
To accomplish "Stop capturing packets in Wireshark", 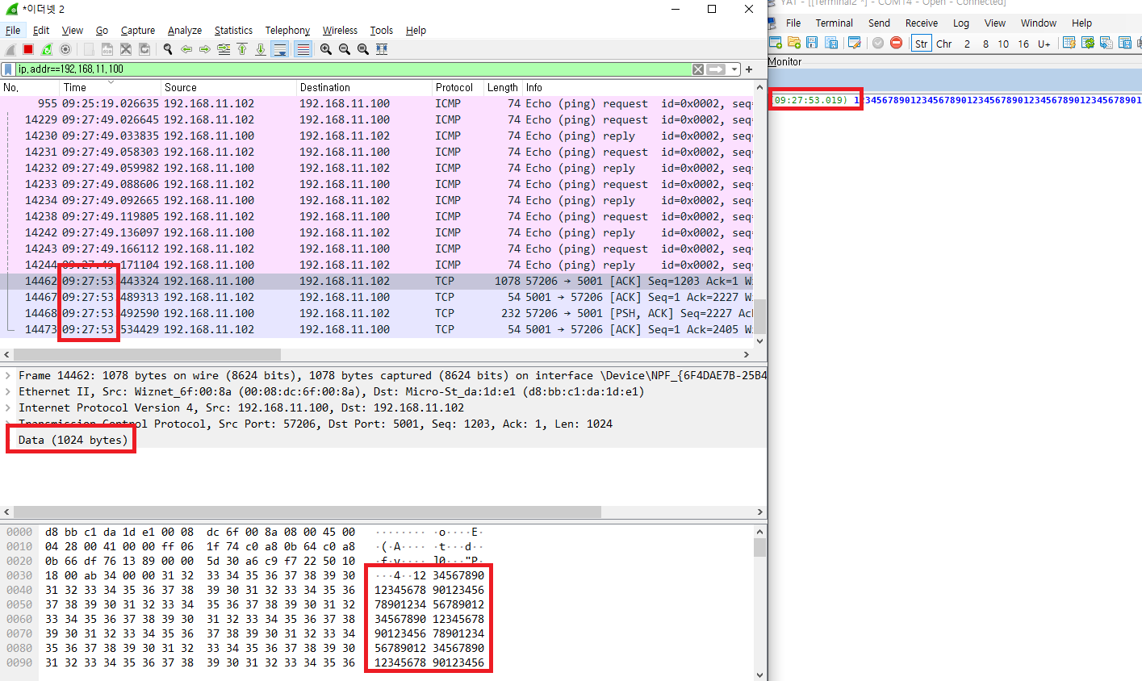I will (x=28, y=49).
